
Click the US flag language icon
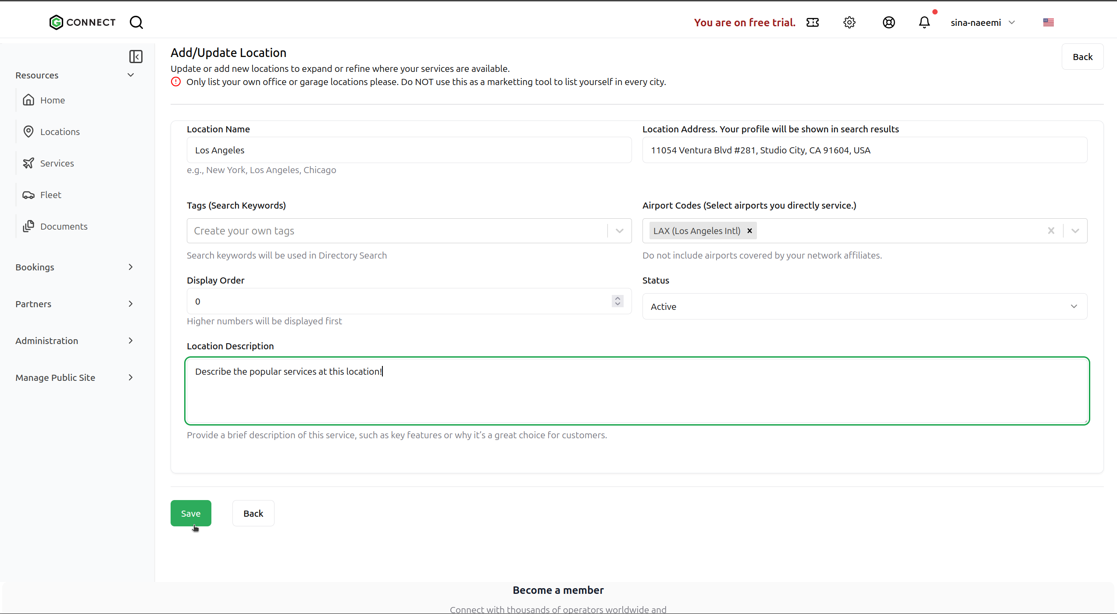[x=1048, y=22]
